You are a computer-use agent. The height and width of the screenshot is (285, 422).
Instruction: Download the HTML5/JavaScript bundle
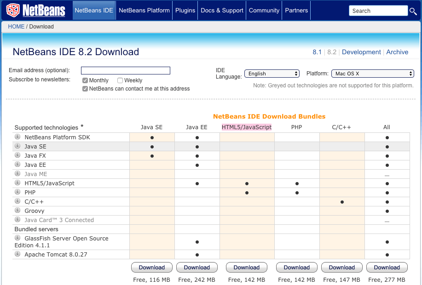pyautogui.click(x=247, y=268)
